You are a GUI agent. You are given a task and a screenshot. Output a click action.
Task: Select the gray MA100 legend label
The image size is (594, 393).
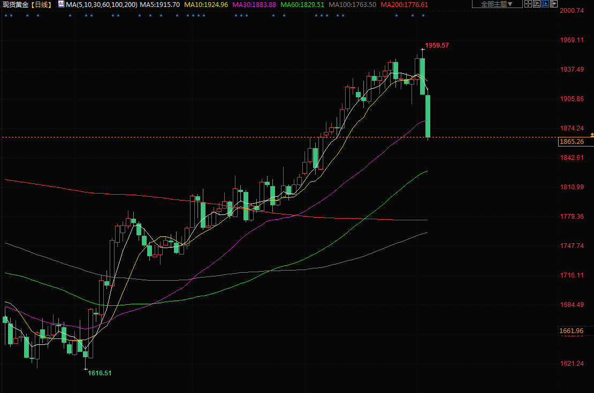(352, 4)
